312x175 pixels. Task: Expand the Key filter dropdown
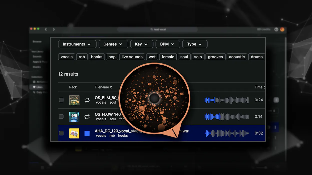pos(141,44)
